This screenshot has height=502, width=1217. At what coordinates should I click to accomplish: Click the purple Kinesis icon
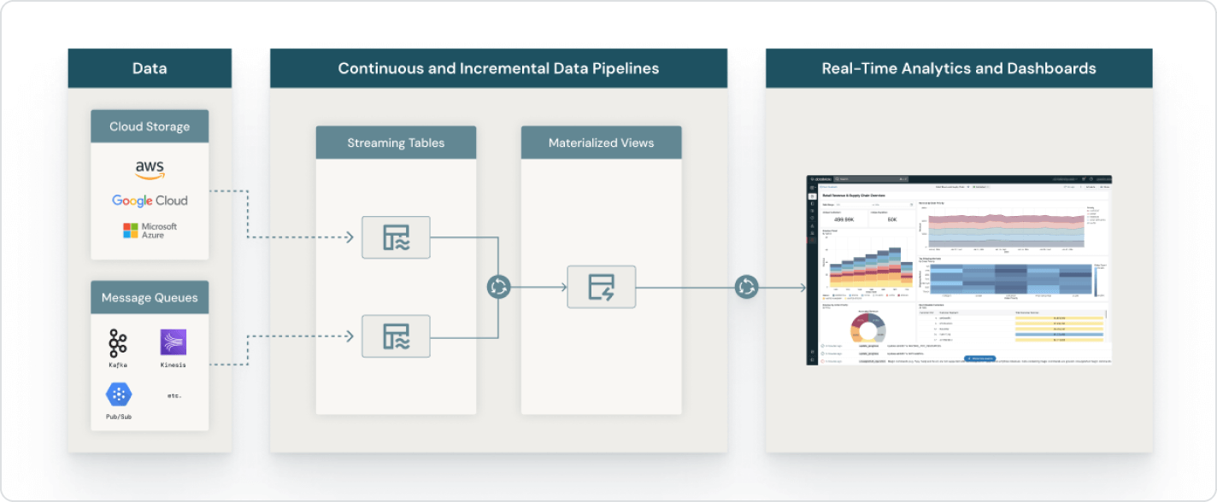click(173, 342)
